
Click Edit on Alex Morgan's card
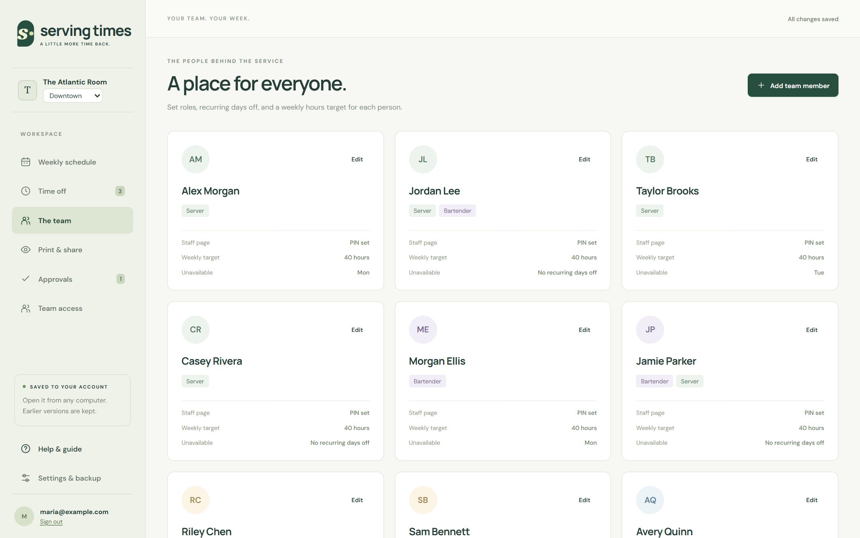(357, 159)
